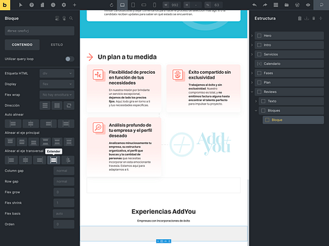Viewport: 329px width, 246px height.
Task: Click the reload canvas icon
Action: tap(112, 5)
